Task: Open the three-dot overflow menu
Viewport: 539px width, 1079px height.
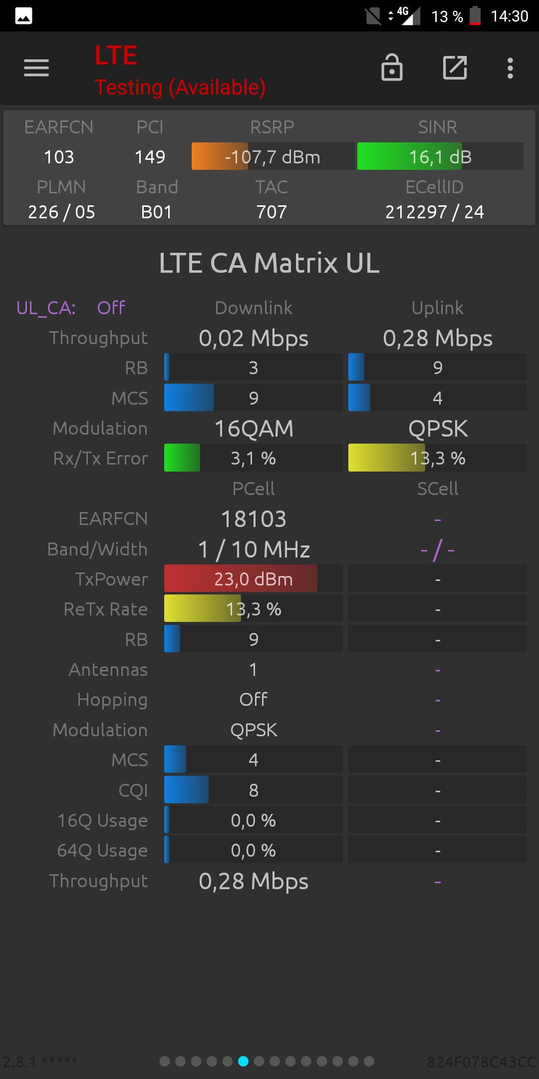Action: 510,68
